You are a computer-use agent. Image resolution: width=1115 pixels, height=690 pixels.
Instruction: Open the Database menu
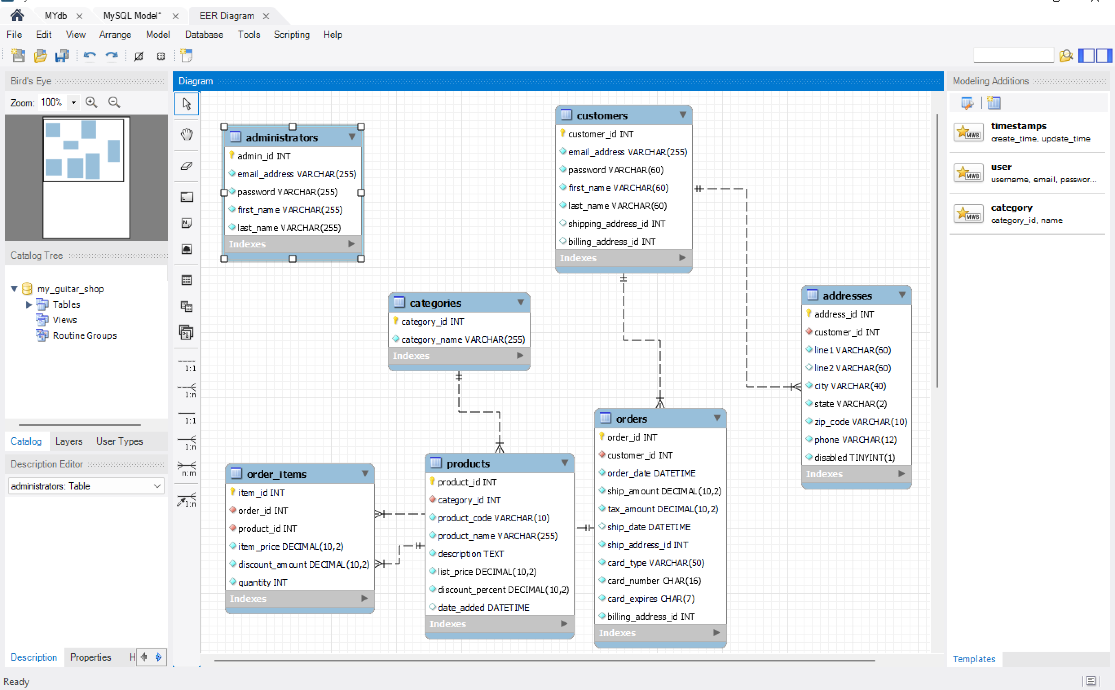(204, 35)
